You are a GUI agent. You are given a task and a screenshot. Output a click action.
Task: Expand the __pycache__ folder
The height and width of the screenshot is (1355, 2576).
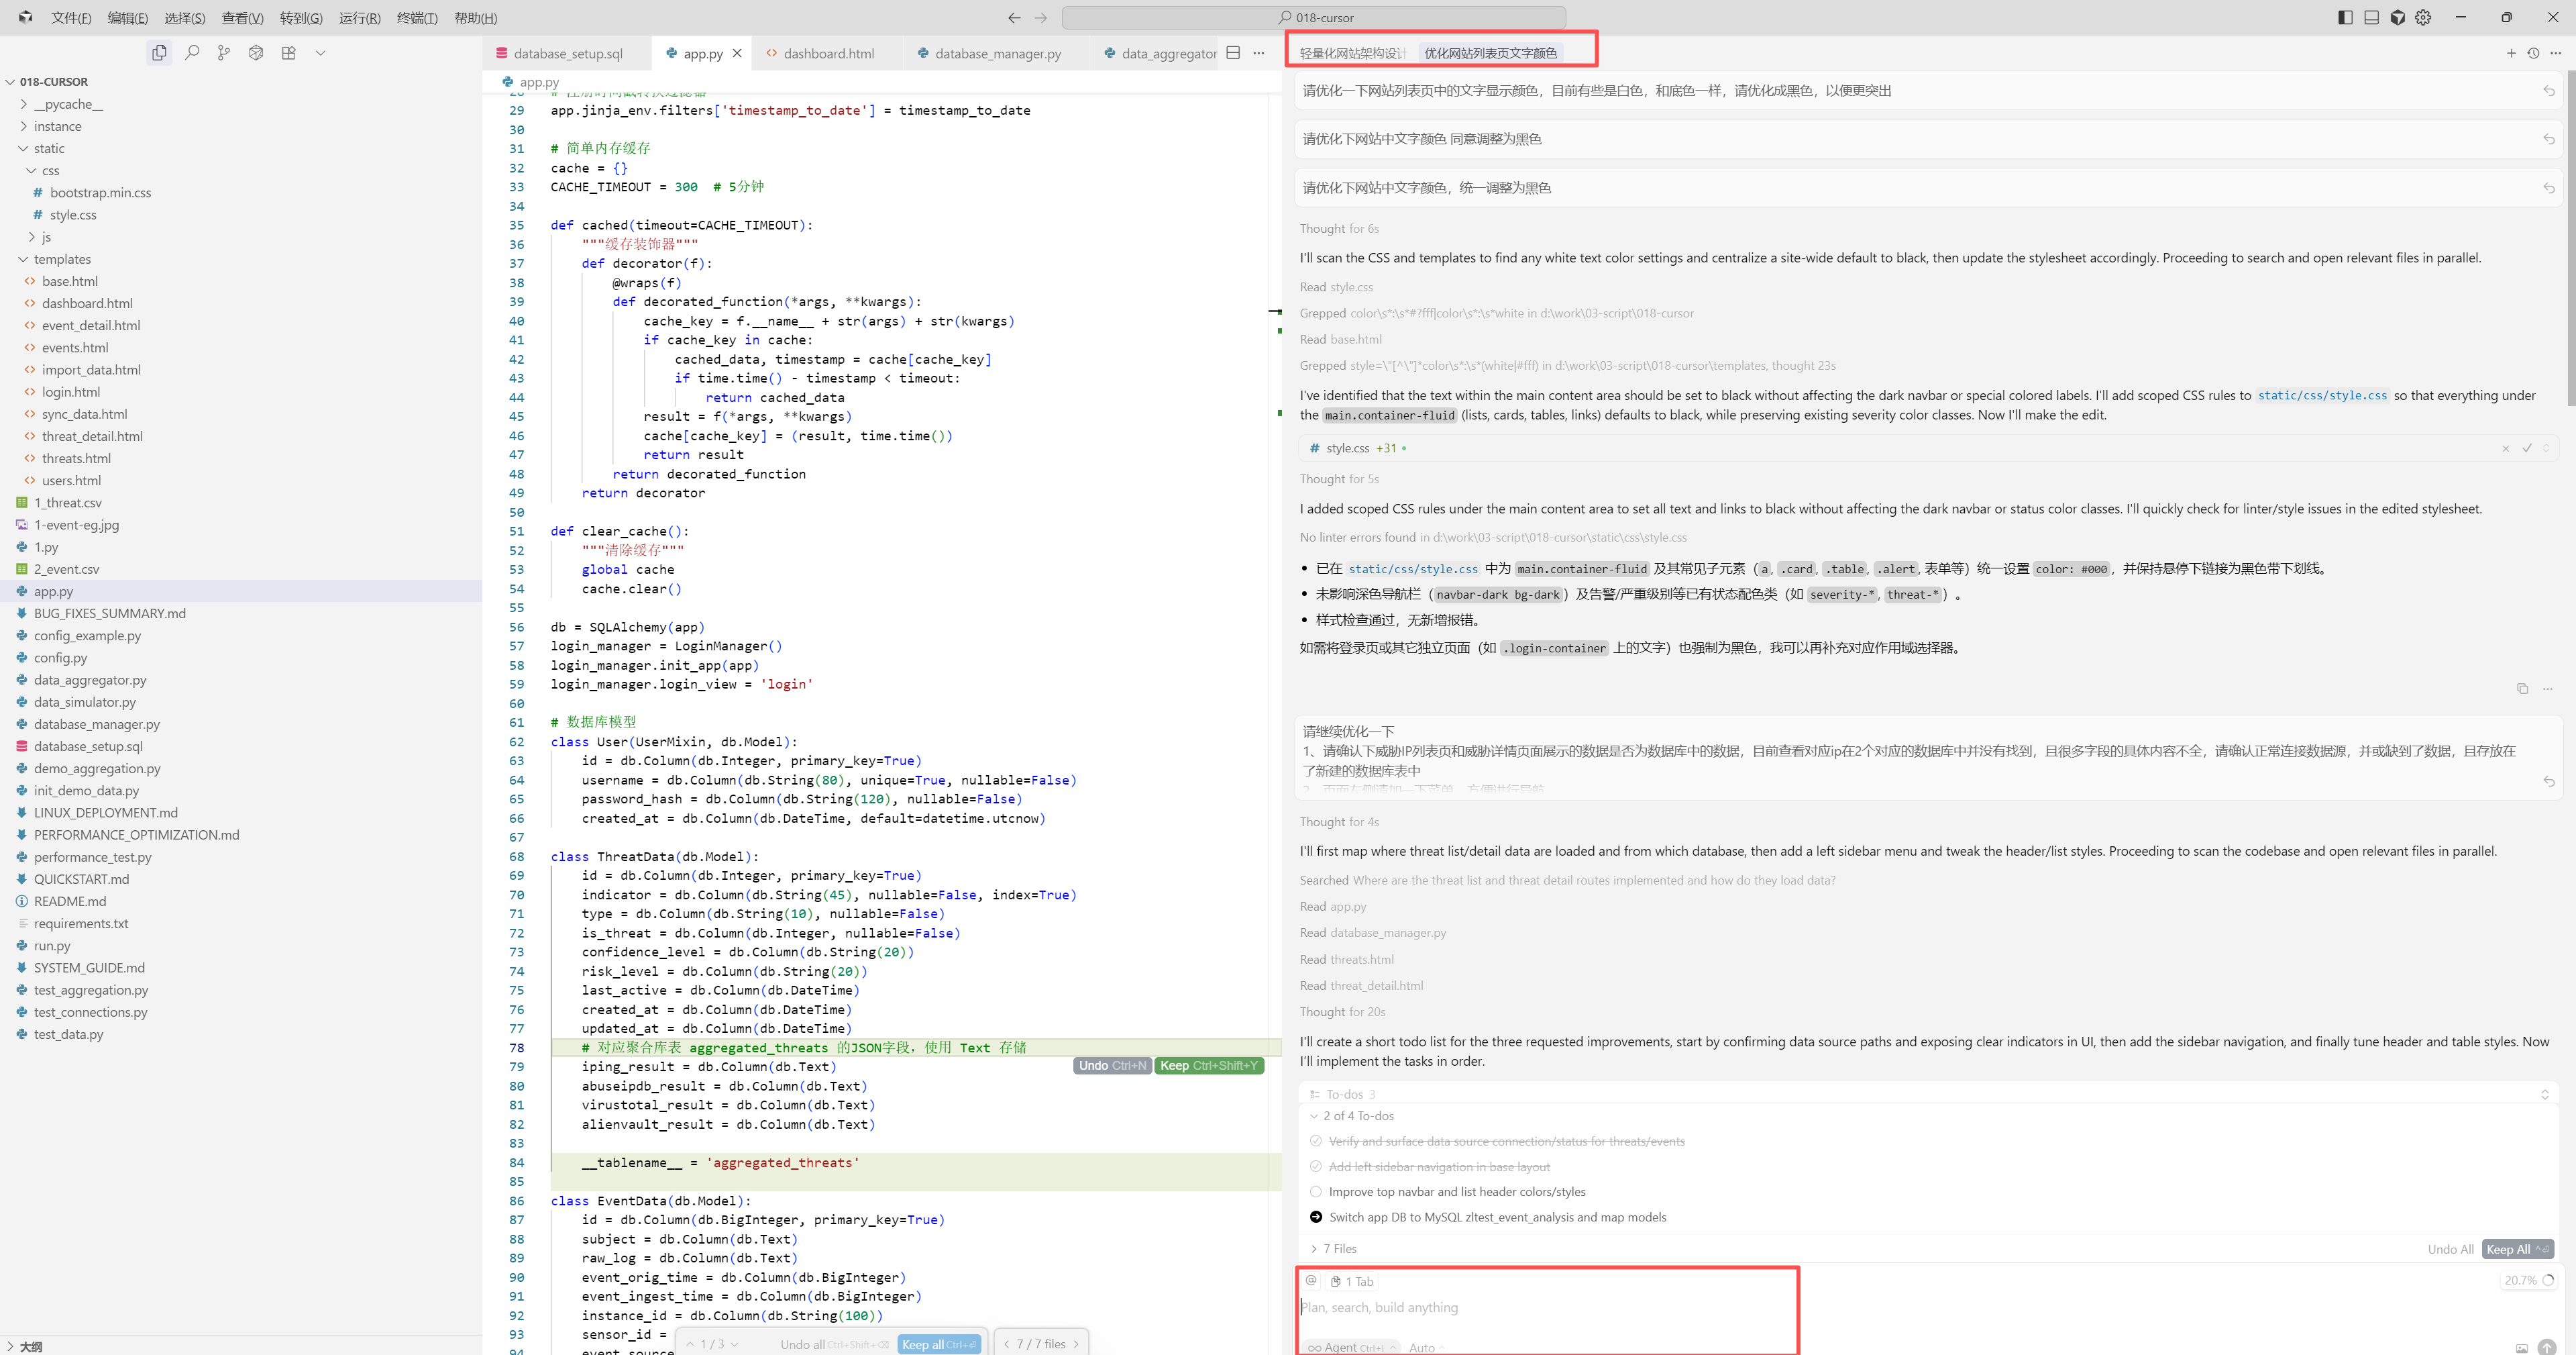pos(24,104)
